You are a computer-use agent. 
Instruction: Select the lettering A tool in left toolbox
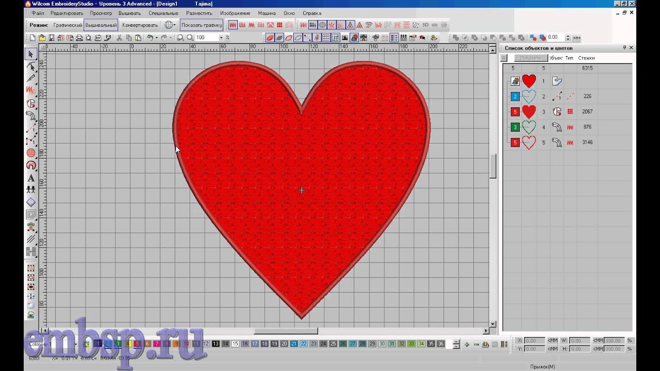(31, 178)
